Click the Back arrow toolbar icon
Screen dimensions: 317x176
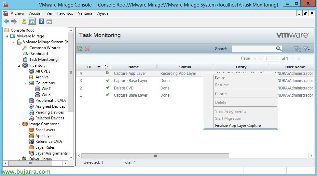pos(7,21)
